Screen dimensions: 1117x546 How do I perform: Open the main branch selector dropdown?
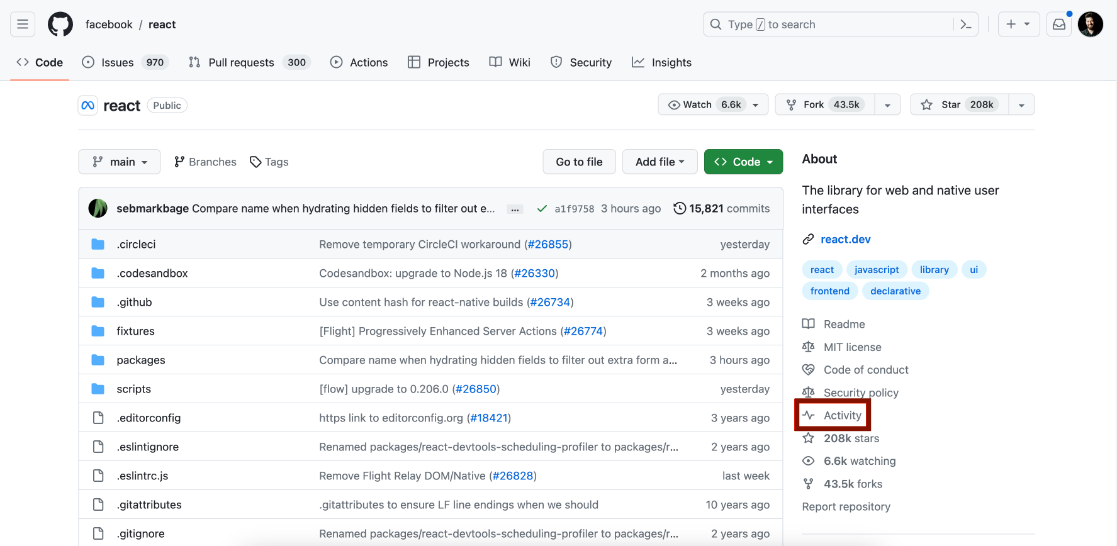(120, 162)
